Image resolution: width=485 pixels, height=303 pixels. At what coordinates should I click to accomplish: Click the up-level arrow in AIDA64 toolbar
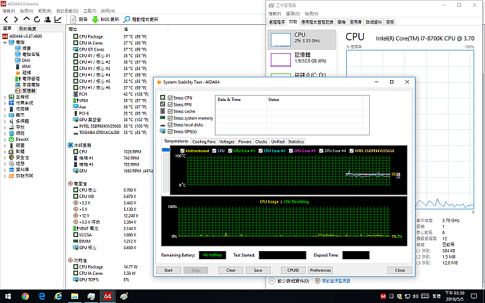[26, 20]
